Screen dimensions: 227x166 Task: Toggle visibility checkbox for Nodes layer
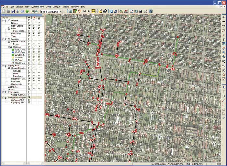(29, 23)
